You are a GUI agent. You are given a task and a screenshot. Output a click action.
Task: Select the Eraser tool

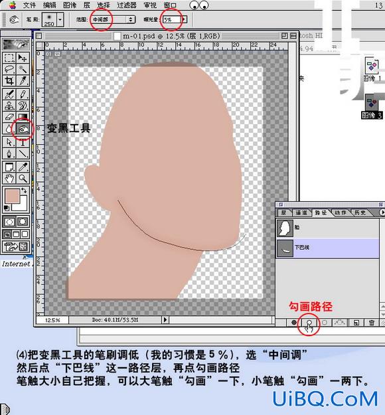coord(9,117)
